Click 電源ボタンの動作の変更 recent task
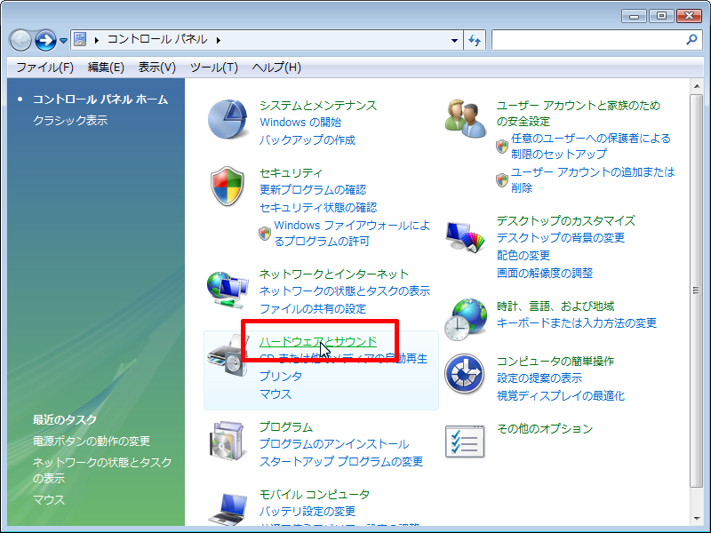Screen dimensions: 711x533 [92, 441]
